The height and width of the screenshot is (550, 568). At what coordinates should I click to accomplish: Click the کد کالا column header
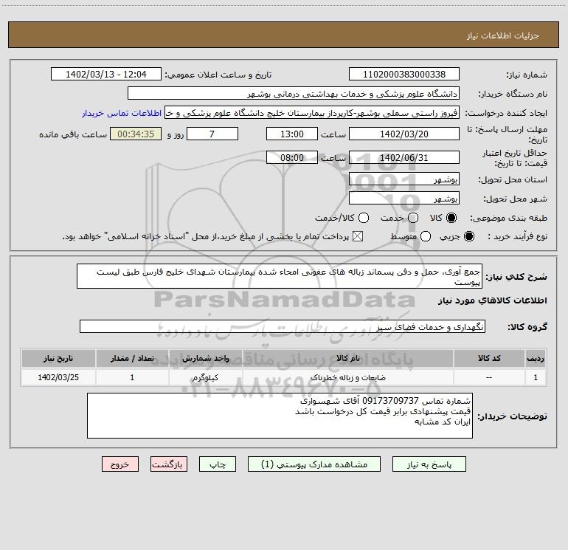(x=489, y=358)
